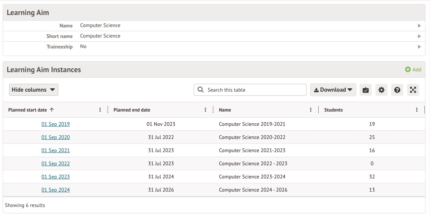Image resolution: width=430 pixels, height=216 pixels.
Task: Expand table to full screen
Action: coord(413,90)
